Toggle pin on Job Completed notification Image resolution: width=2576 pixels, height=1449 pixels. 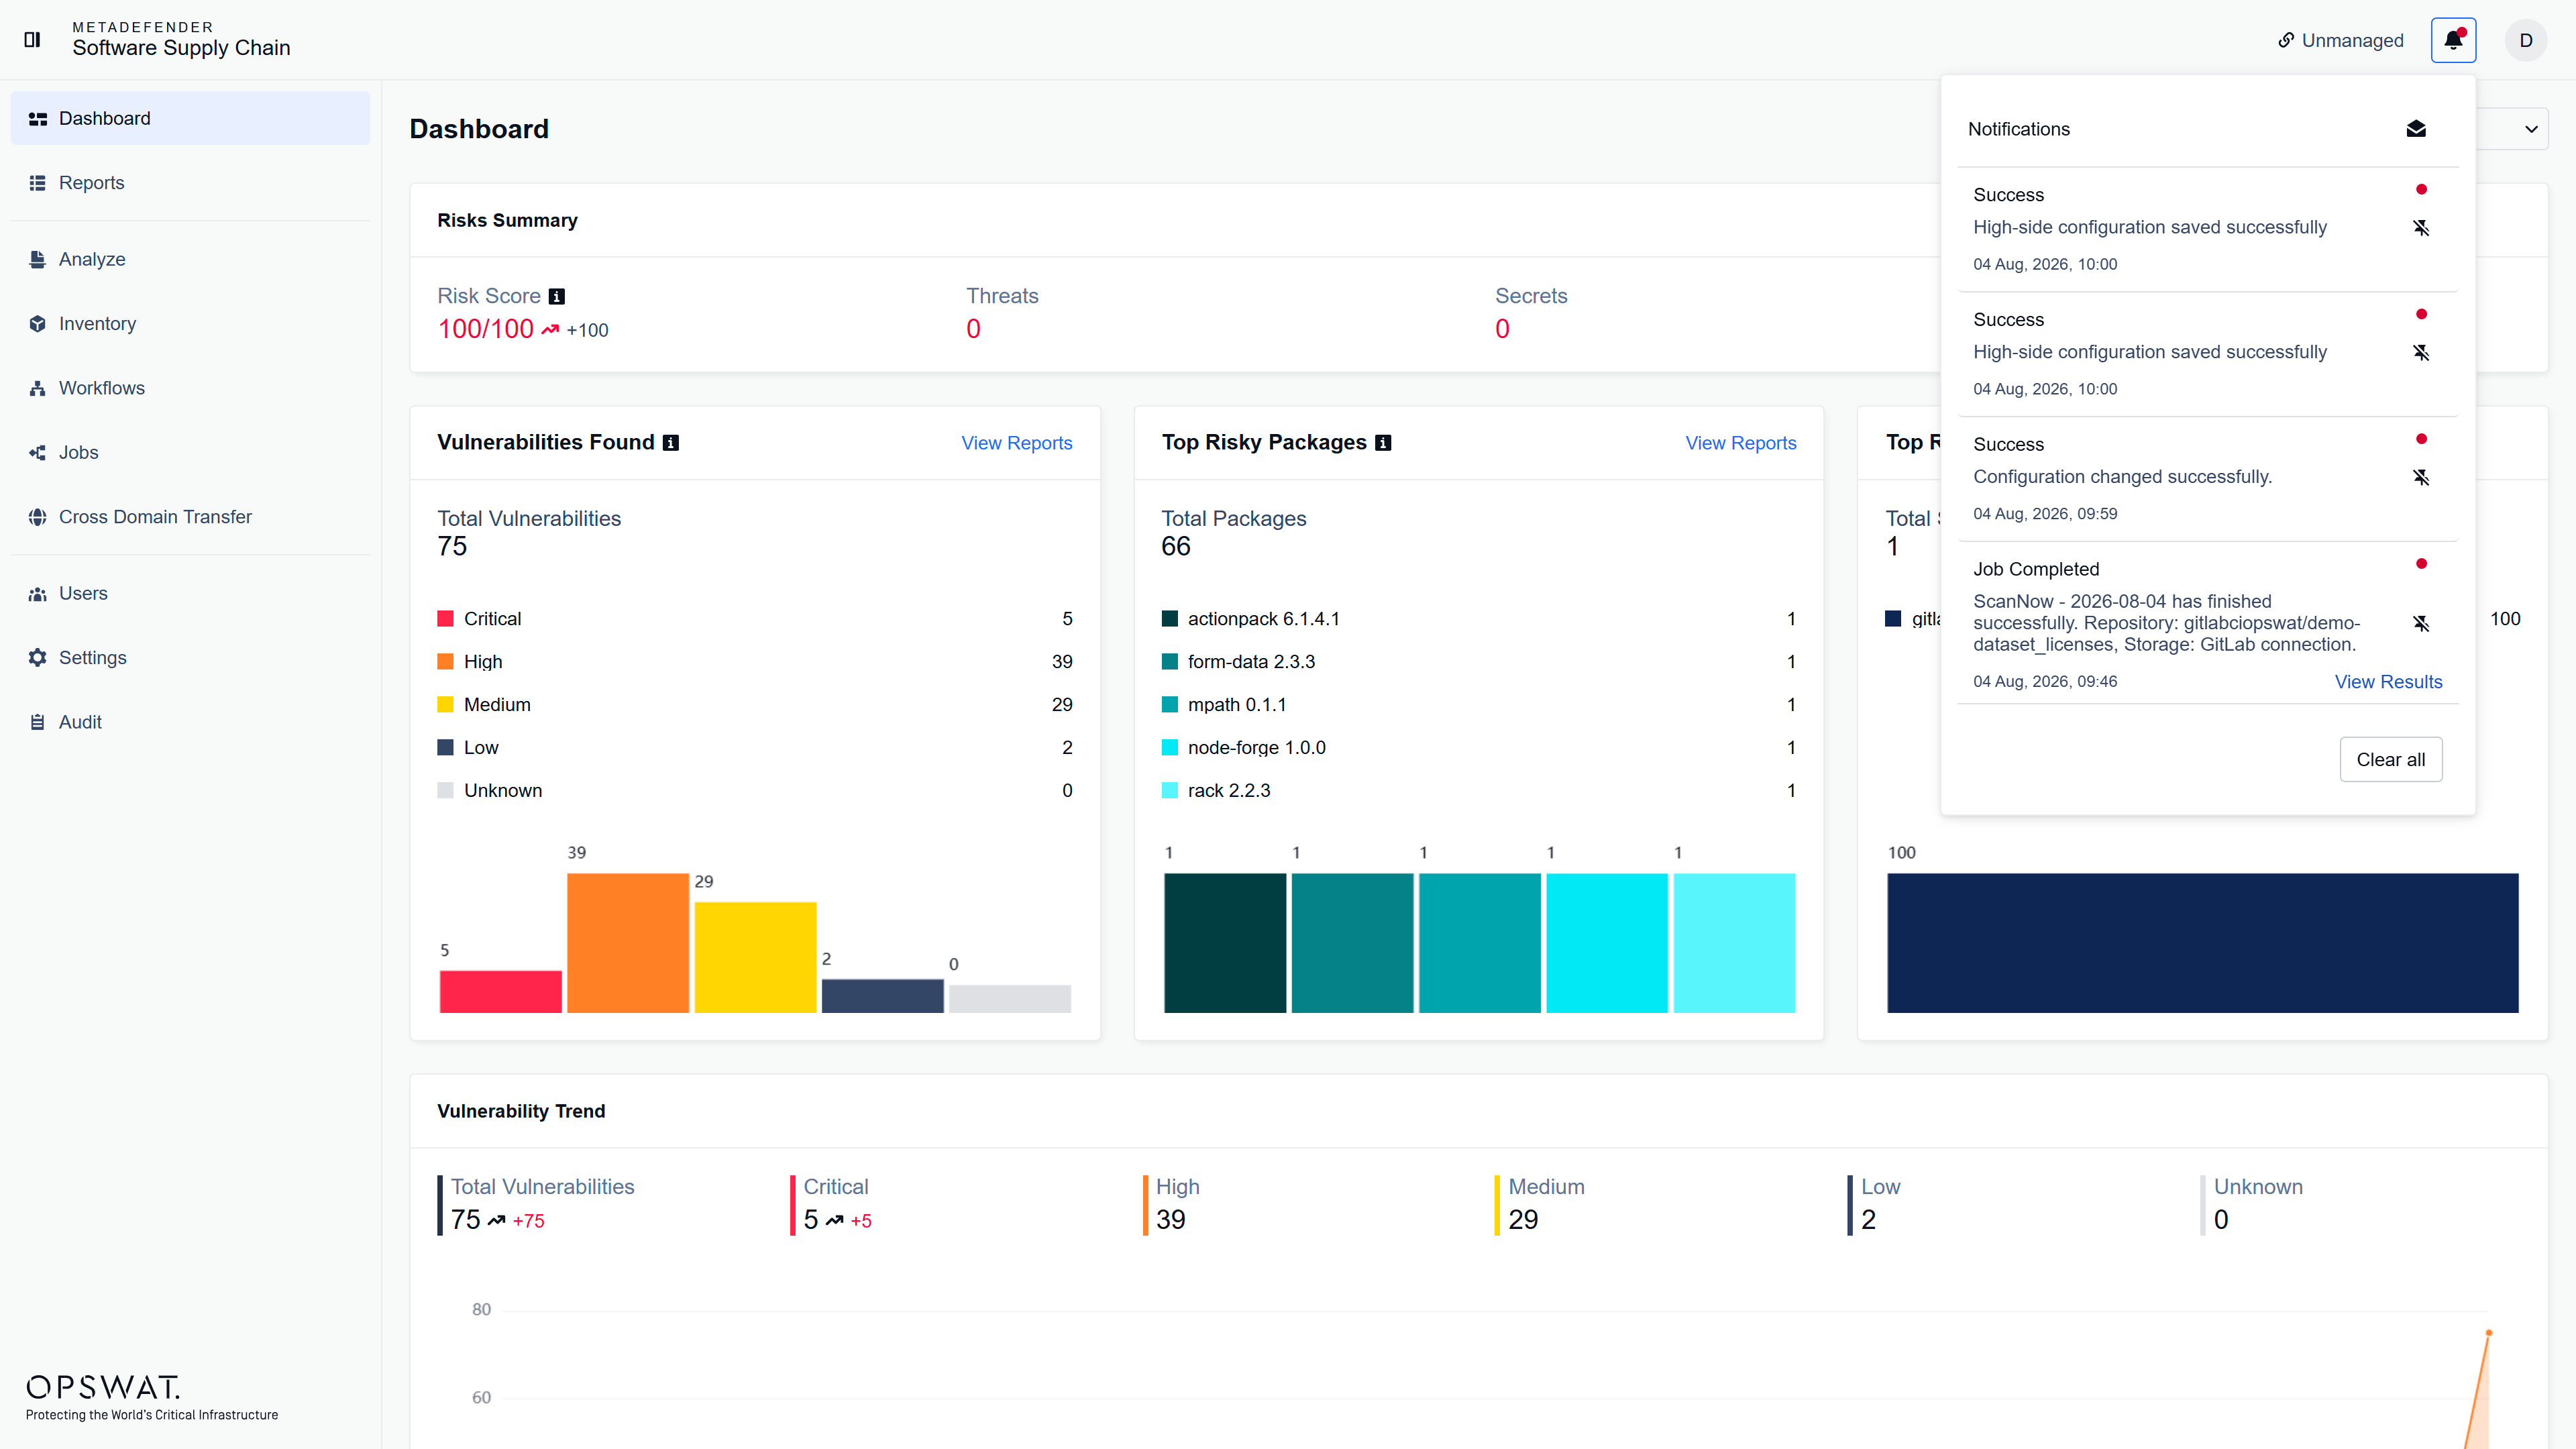[x=2421, y=623]
